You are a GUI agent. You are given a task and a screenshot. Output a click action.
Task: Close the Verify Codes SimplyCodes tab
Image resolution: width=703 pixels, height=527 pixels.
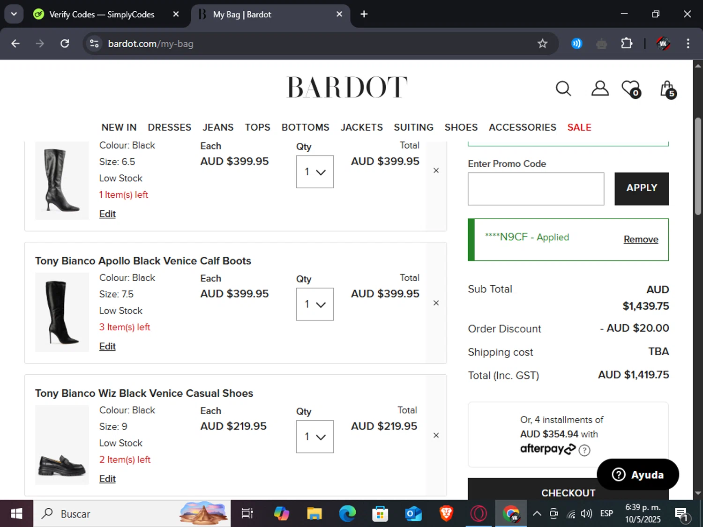click(x=176, y=14)
